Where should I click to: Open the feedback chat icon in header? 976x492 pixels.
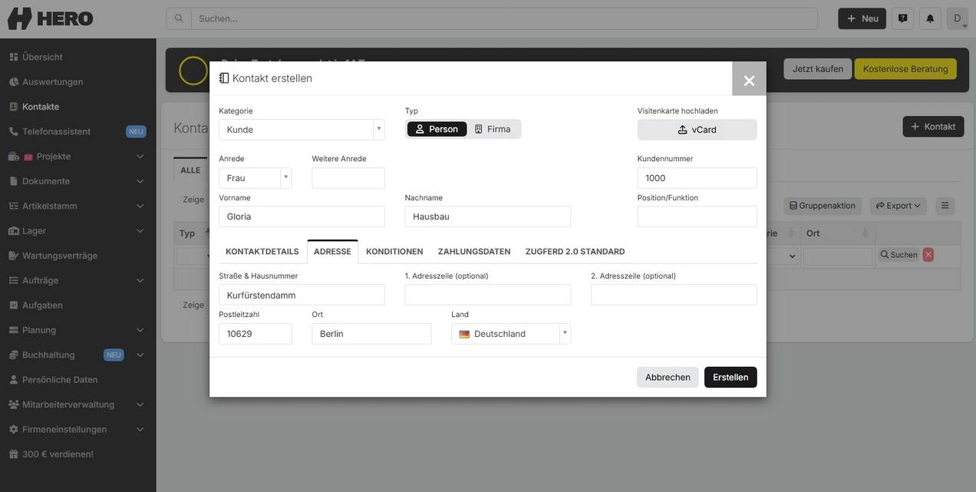[x=902, y=18]
